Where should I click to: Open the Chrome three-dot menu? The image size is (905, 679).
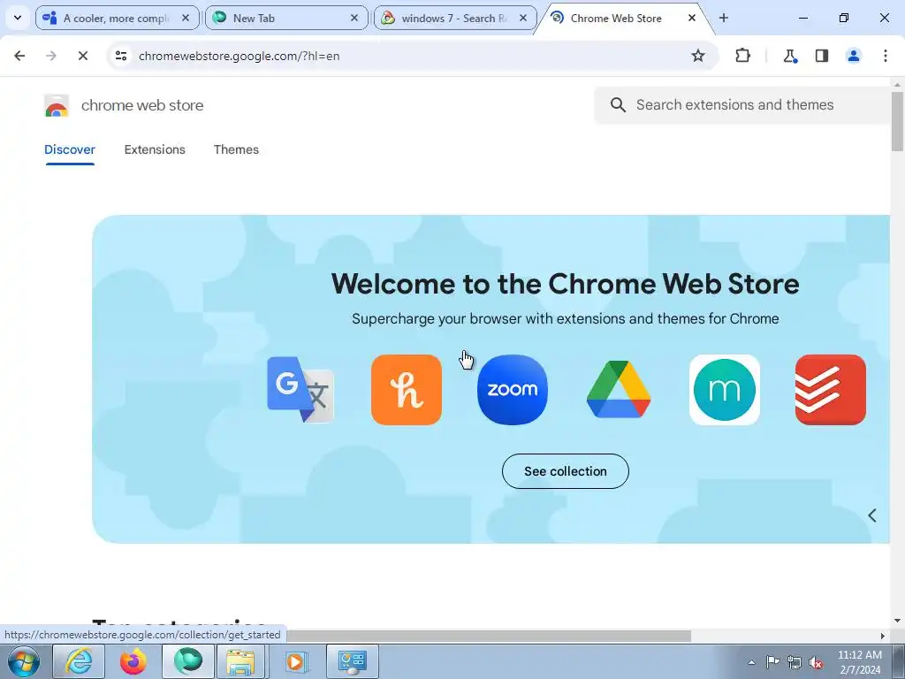[886, 56]
